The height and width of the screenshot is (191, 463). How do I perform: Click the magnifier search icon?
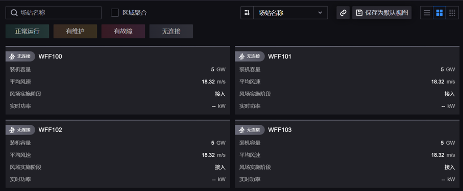point(14,13)
